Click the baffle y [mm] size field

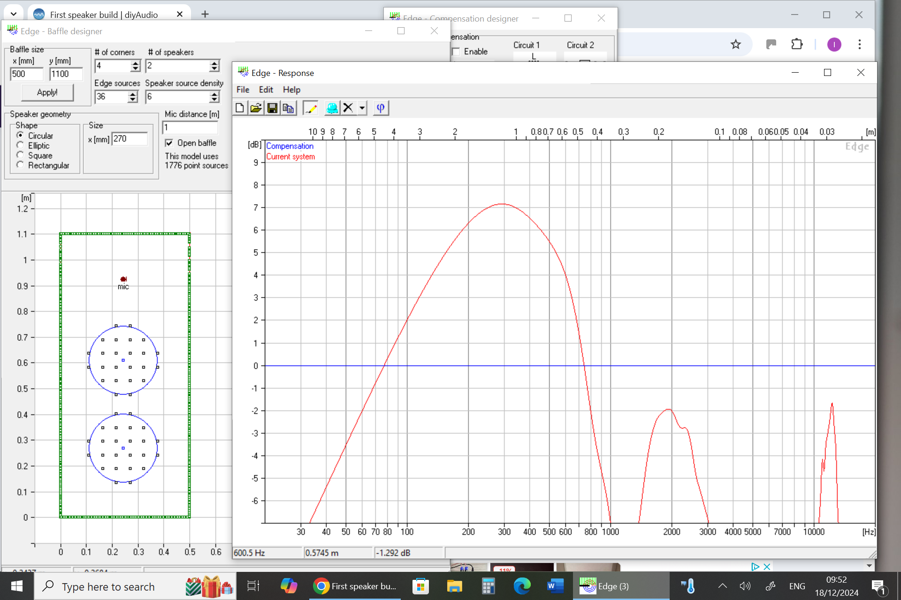pos(66,74)
